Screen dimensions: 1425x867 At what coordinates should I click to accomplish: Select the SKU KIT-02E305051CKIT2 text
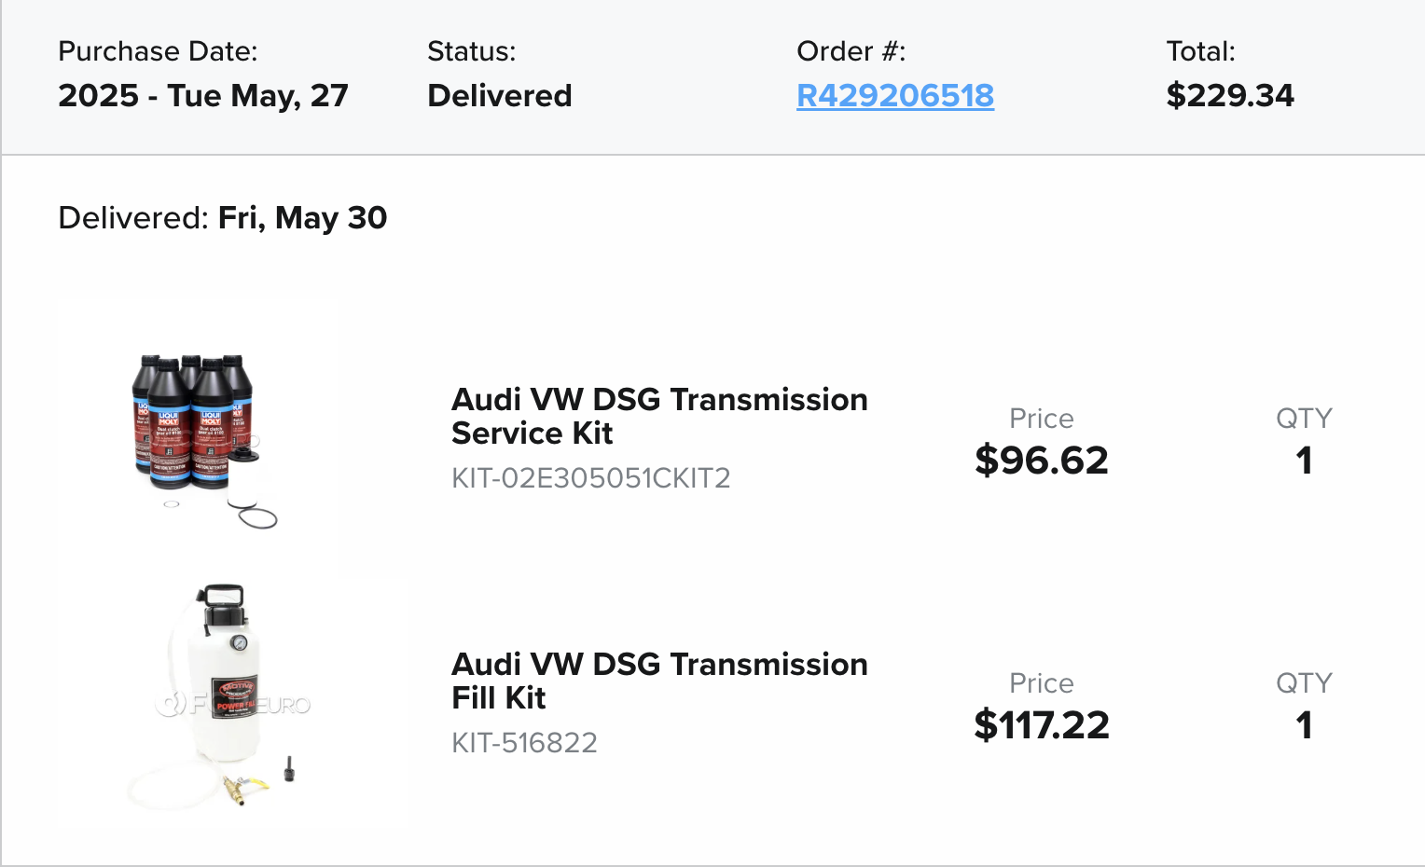click(x=590, y=478)
